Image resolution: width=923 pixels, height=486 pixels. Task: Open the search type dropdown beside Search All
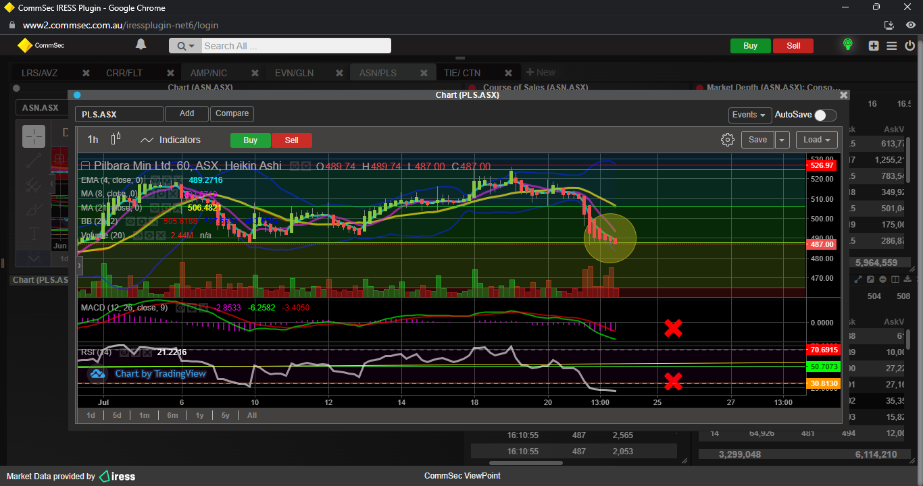[185, 46]
